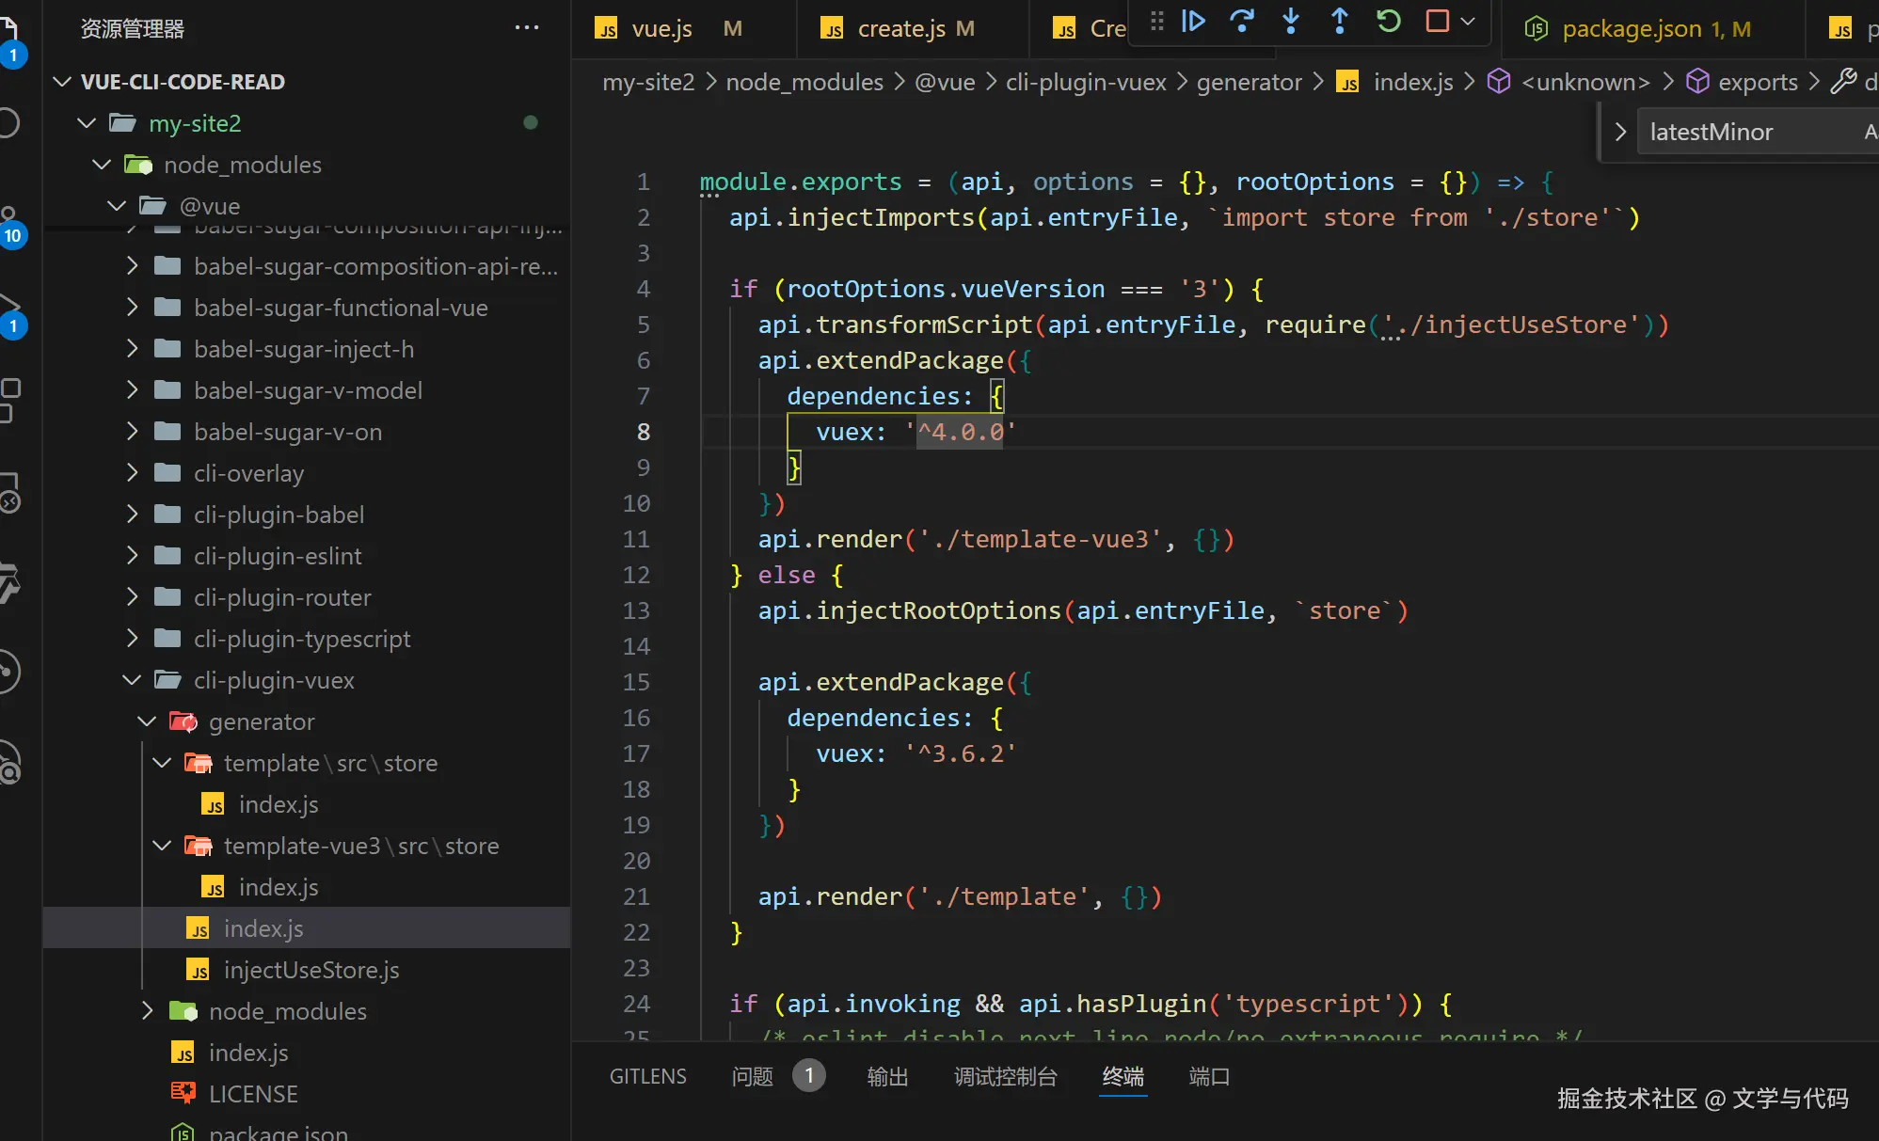1879x1141 pixels.
Task: Switch to the 问题 panel tab
Action: tap(753, 1076)
